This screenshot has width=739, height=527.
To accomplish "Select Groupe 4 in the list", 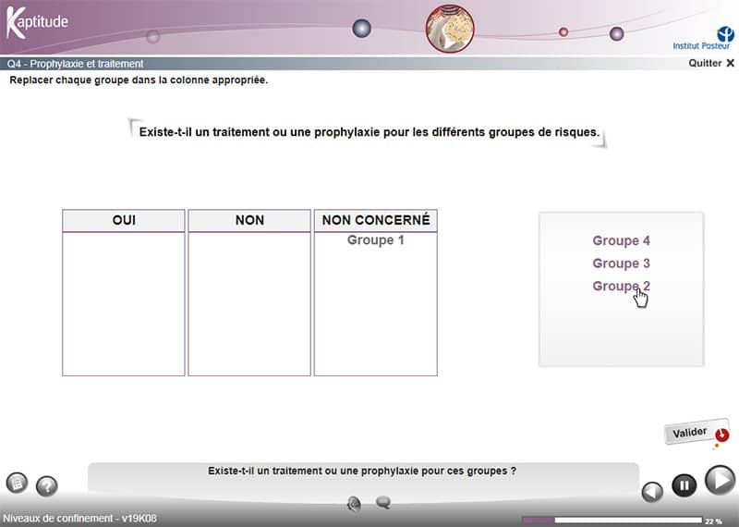I will pyautogui.click(x=621, y=240).
